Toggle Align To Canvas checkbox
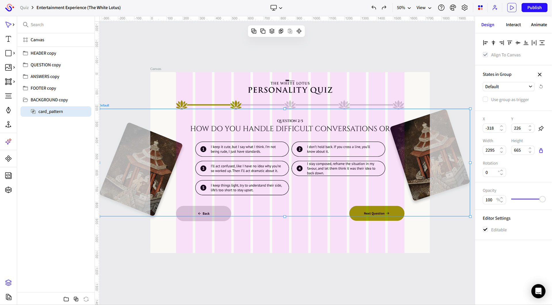Image resolution: width=552 pixels, height=305 pixels. (485, 55)
